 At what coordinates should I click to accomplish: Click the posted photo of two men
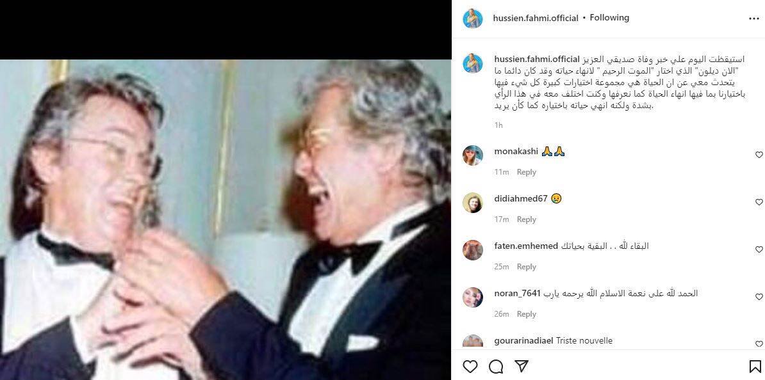[226, 219]
